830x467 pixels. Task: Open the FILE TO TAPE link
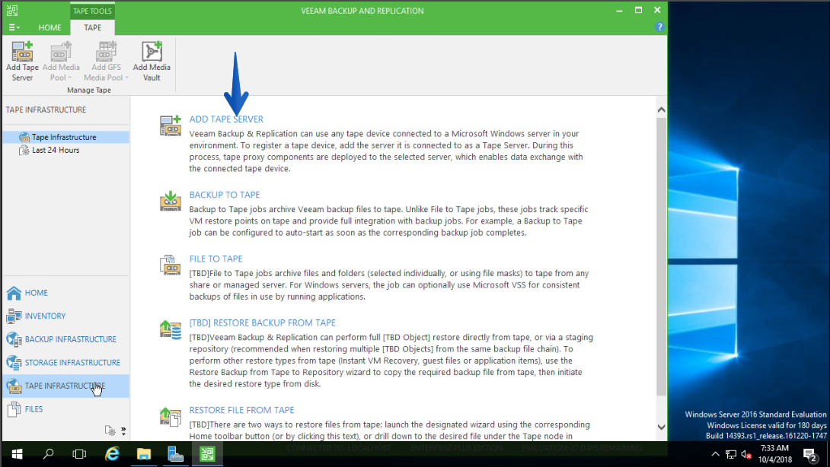[216, 259]
